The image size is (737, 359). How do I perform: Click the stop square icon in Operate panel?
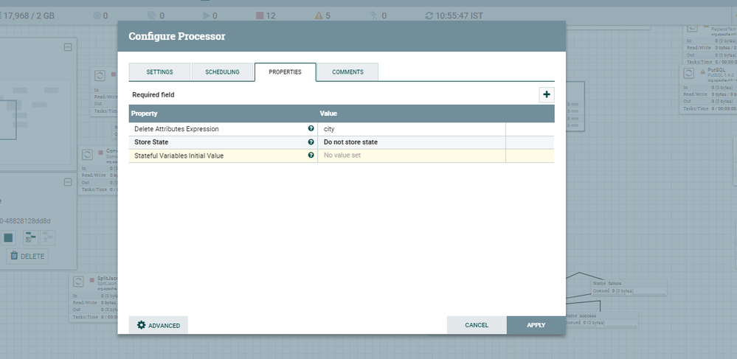[8, 238]
